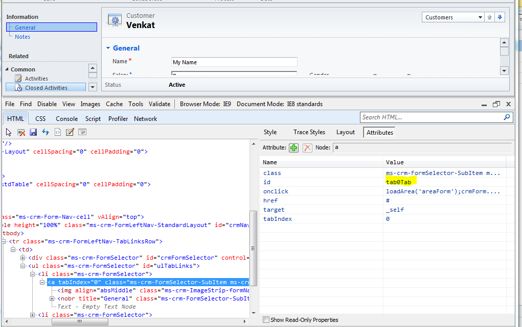Image resolution: width=522 pixels, height=327 pixels.
Task: Toggle word wrap icon in HTML toolbar
Action: coord(82,132)
